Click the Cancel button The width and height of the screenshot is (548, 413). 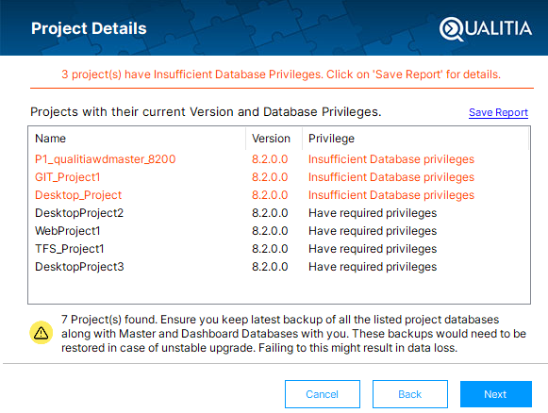coord(323,394)
